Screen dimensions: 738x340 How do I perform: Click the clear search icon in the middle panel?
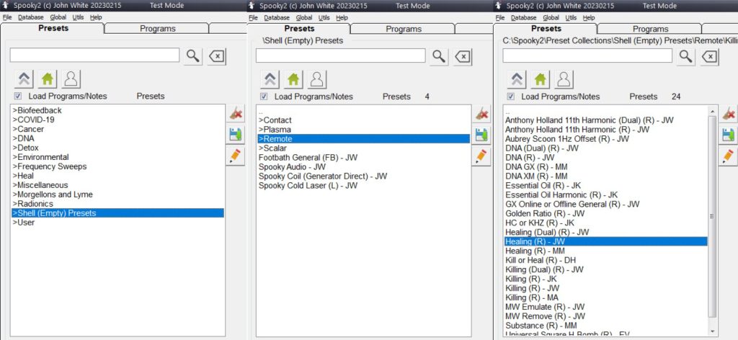point(463,57)
